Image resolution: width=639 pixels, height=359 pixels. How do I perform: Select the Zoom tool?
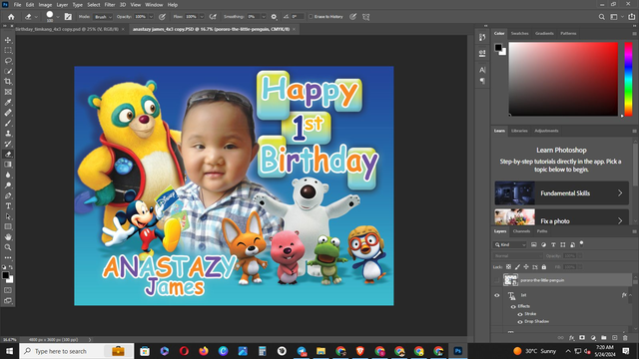pyautogui.click(x=8, y=247)
